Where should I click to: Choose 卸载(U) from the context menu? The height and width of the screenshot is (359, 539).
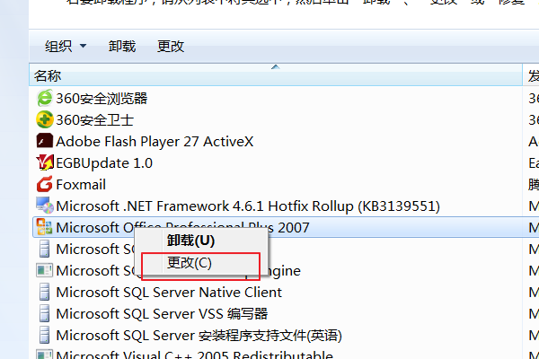click(x=200, y=241)
